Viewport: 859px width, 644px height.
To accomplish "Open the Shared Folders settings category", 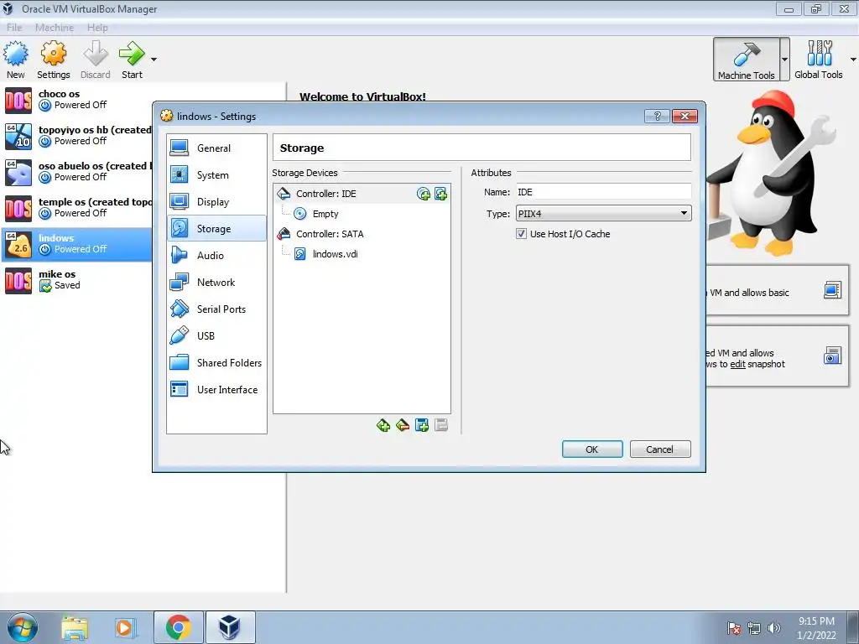I will 216,363.
